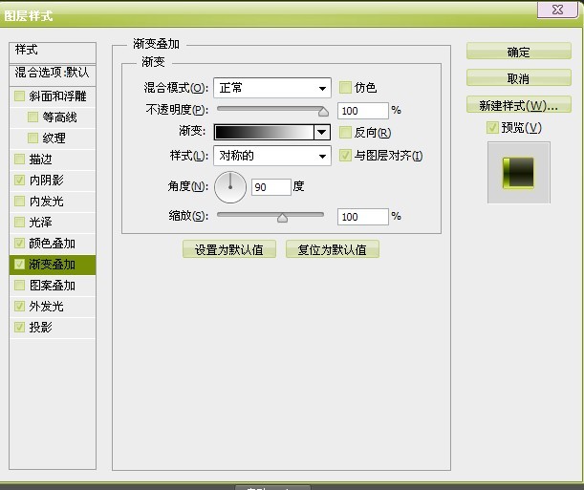Image resolution: width=584 pixels, height=490 pixels.
Task: Click 复位为默认值 button
Action: pos(333,249)
